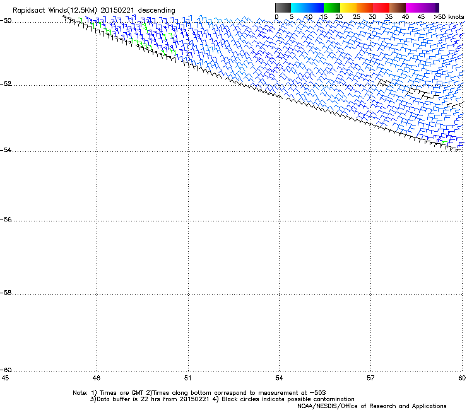Click the gray 0-5 knots color swatch
Image resolution: width=467 pixels, height=410 pixels.
coord(283,8)
